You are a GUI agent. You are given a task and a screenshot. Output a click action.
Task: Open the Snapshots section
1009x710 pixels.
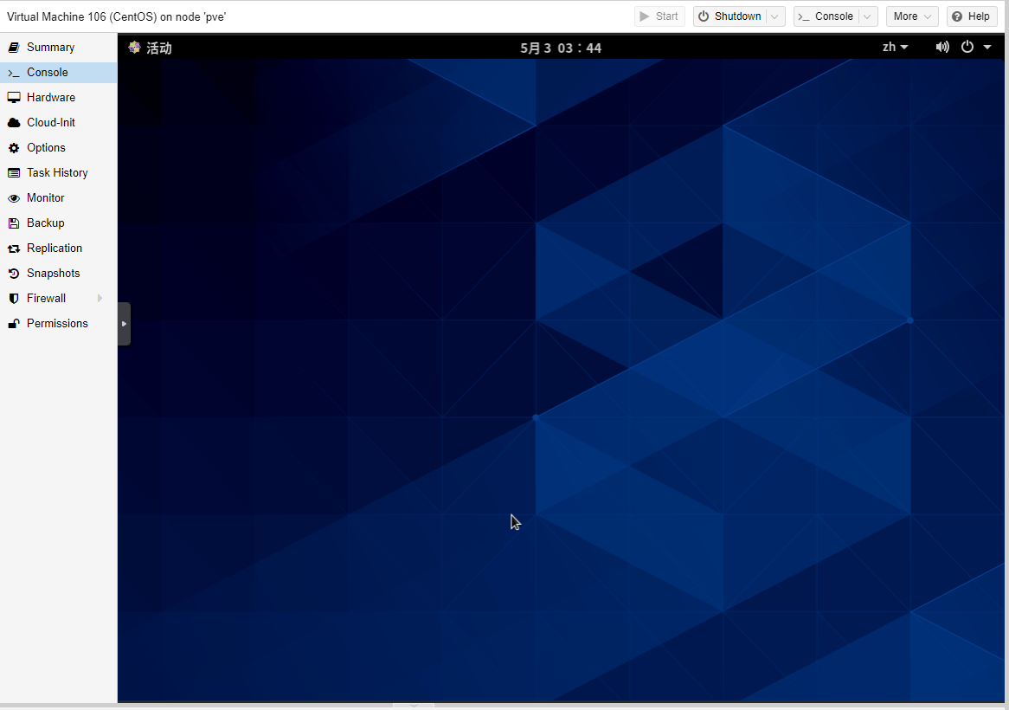pos(53,274)
